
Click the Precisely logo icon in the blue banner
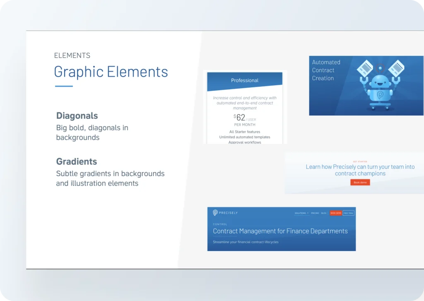(x=215, y=213)
